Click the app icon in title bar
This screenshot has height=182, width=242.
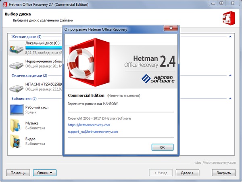pyautogui.click(x=4, y=4)
